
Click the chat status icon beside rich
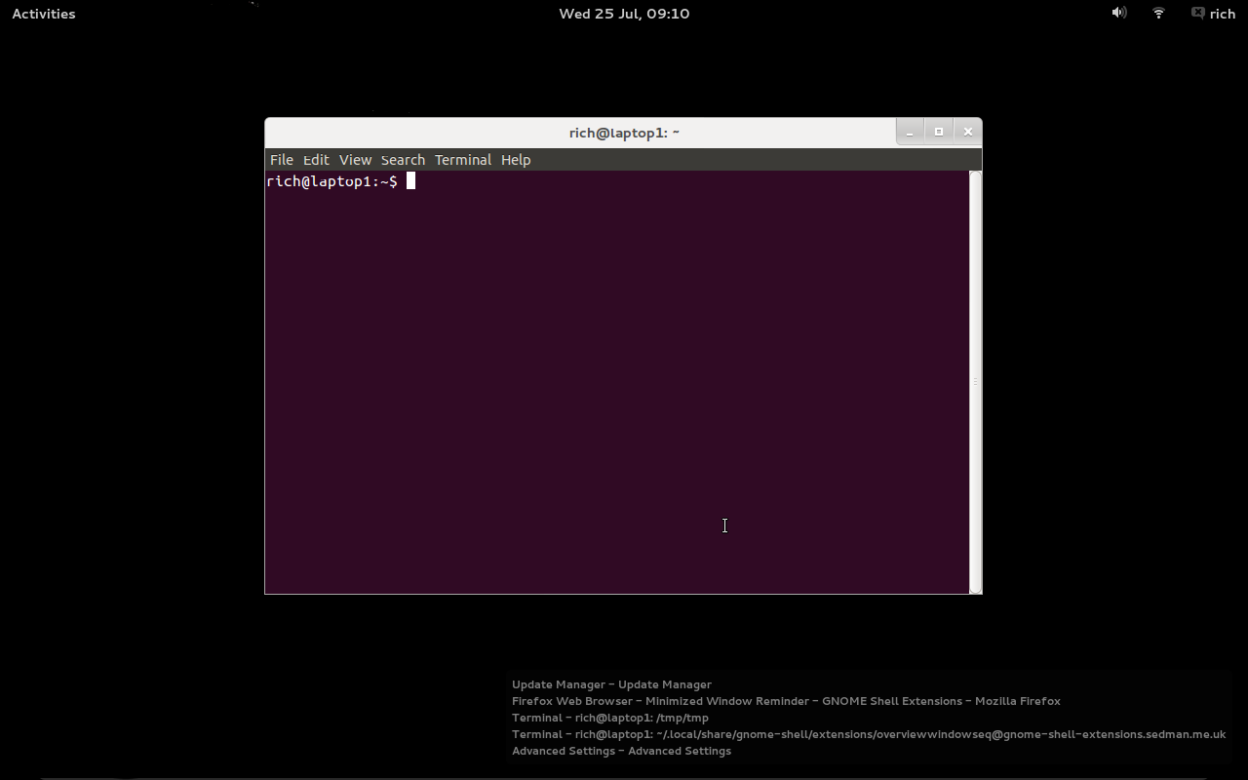coord(1197,13)
